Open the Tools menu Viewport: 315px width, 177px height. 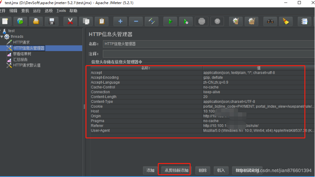pyautogui.click(x=61, y=11)
